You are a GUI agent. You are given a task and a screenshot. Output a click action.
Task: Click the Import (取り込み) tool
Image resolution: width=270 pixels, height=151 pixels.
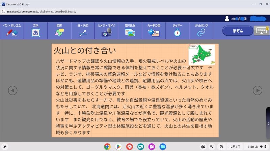coord(130,31)
